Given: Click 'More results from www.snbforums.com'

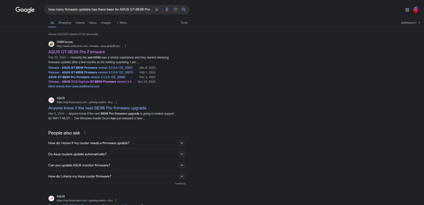Looking at the screenshot, I should (x=74, y=86).
